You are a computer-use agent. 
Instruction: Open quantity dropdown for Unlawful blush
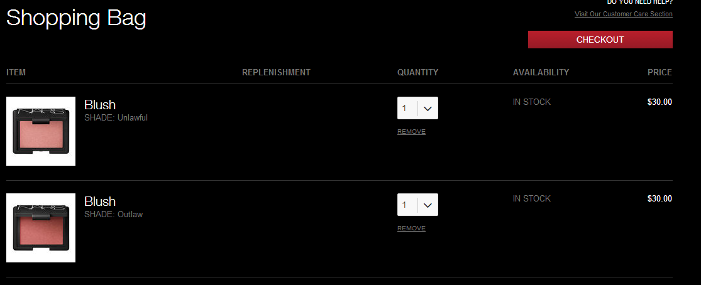point(417,108)
